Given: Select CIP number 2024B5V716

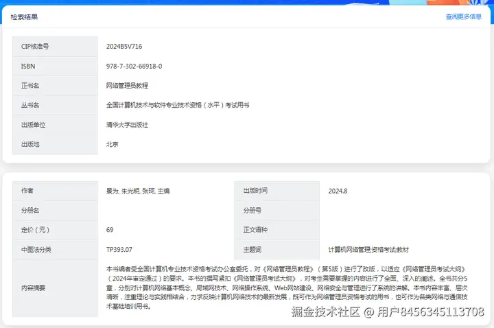Looking at the screenshot, I should click(x=124, y=47).
